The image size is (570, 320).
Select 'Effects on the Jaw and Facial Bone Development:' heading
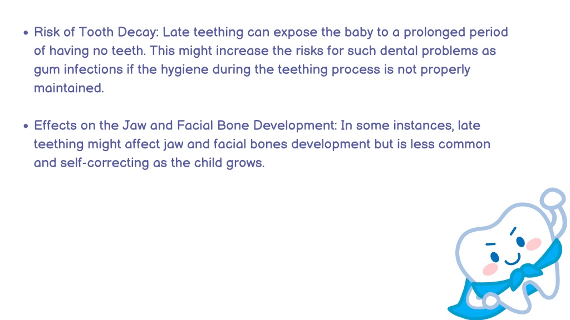point(185,126)
